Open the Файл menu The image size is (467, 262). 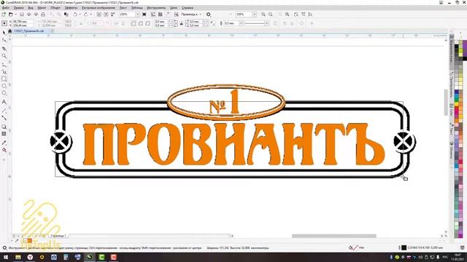point(6,8)
